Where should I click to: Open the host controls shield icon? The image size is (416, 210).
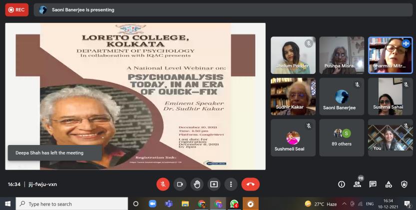tap(405, 184)
